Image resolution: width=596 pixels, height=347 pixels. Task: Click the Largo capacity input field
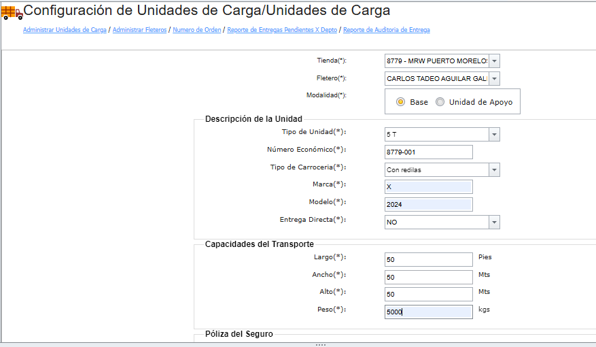[428, 259]
